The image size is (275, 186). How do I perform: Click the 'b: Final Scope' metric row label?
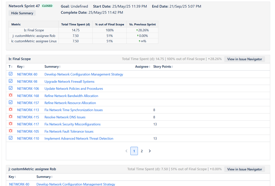coord(34,30)
